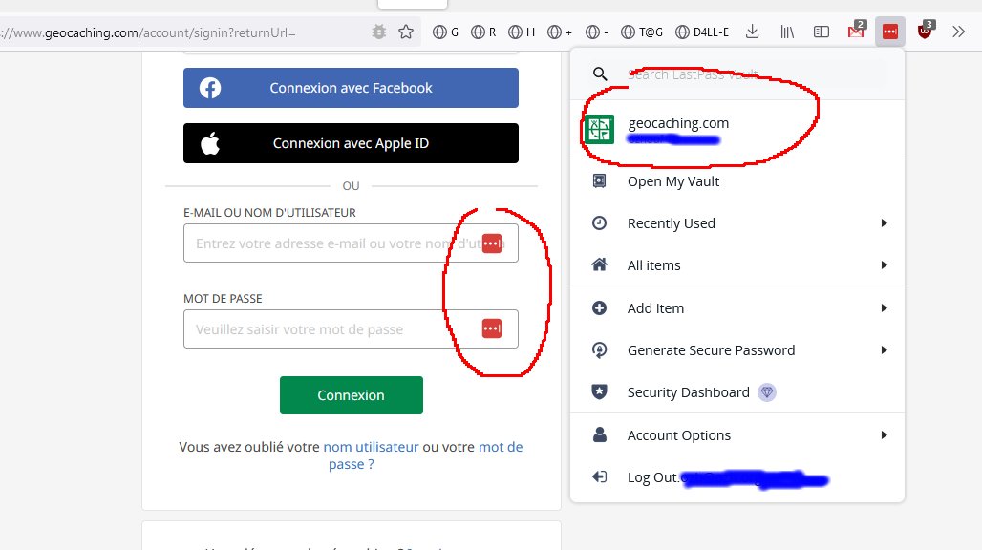
Task: Expand the Recently Used submenu arrow
Action: 884,222
